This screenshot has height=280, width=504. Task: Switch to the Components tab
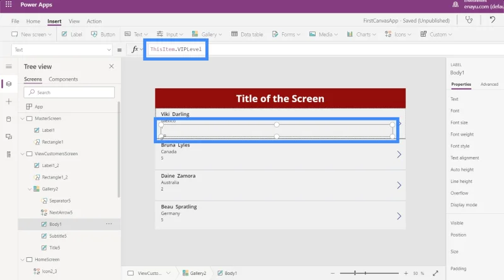(x=63, y=79)
